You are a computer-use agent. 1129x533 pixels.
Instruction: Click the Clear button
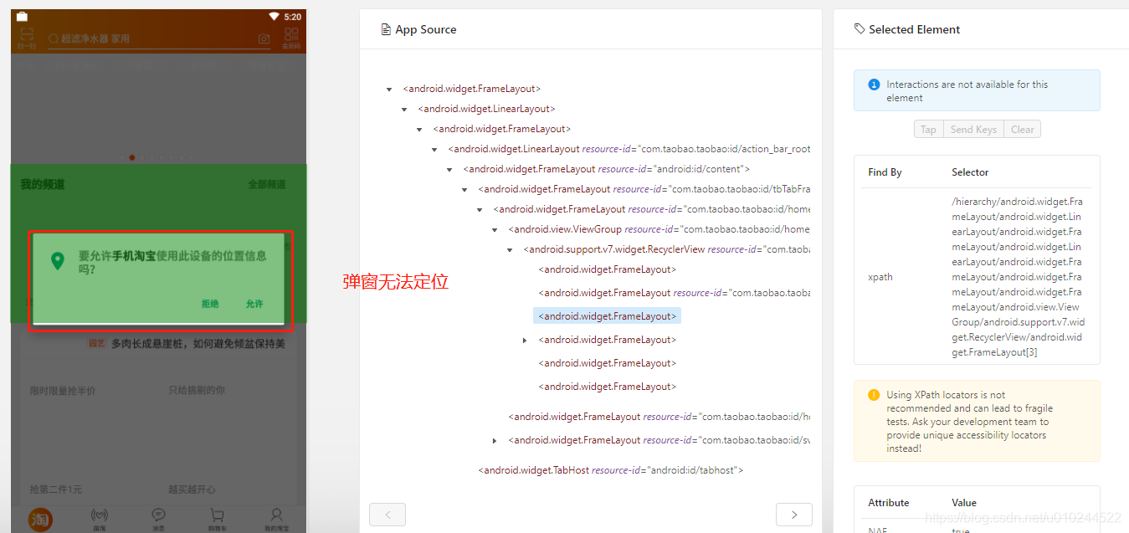click(x=1023, y=129)
